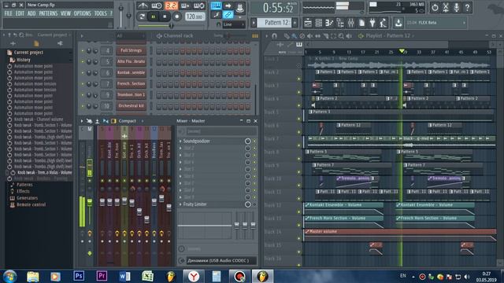Arm recording with the record button

(x=176, y=17)
